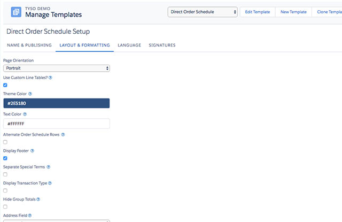This screenshot has height=222, width=342.
Task: Open help for Display Transaction Type
Action: tap(50, 183)
